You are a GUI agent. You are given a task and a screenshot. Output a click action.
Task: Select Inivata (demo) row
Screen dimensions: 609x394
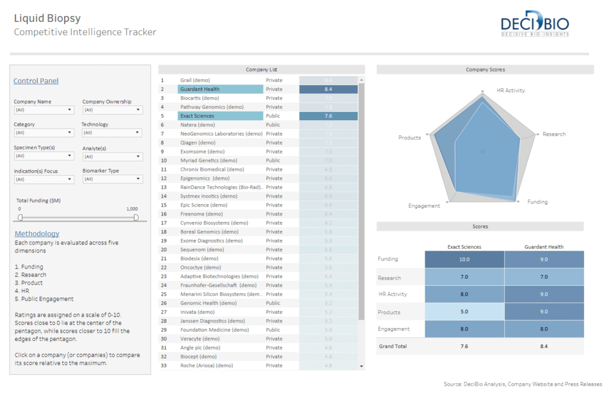click(x=259, y=312)
